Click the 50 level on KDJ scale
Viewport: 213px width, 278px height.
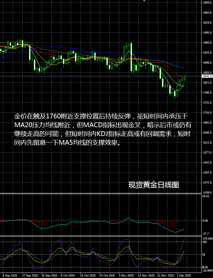(x=204, y=255)
